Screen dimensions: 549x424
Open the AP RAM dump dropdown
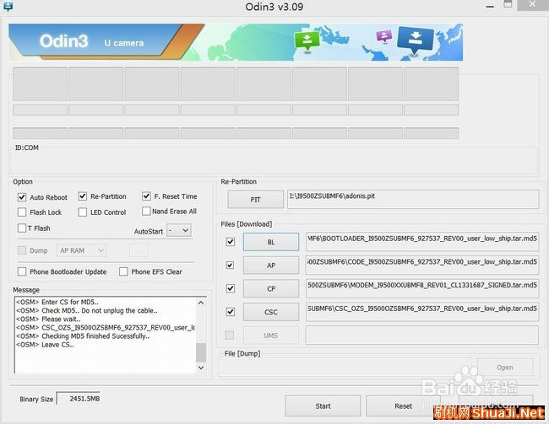coord(81,250)
